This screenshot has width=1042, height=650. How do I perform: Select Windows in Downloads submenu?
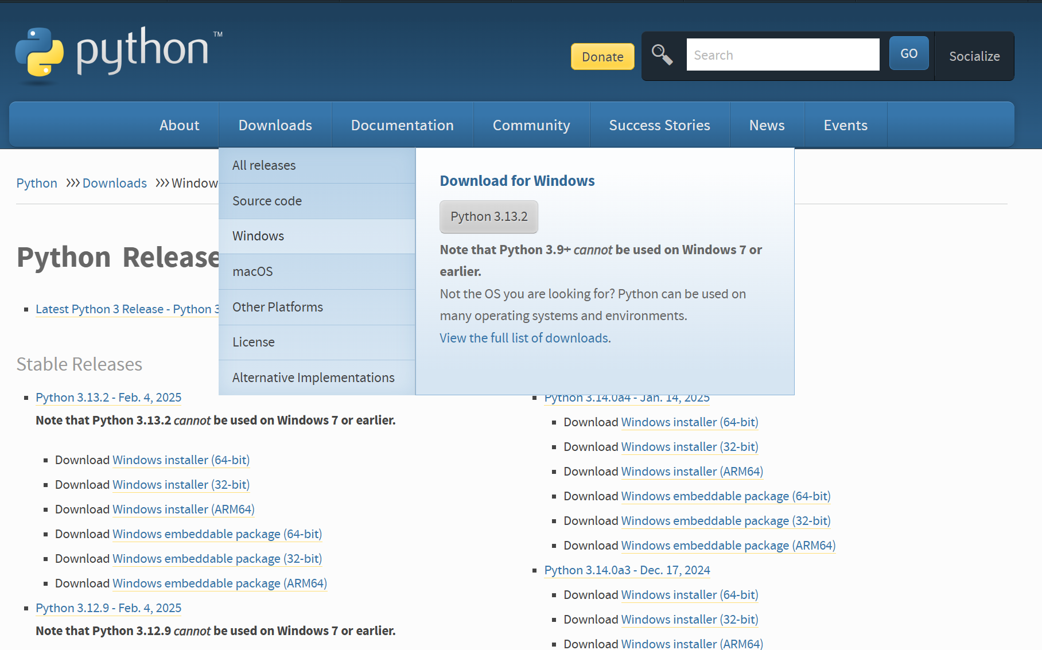coord(317,236)
